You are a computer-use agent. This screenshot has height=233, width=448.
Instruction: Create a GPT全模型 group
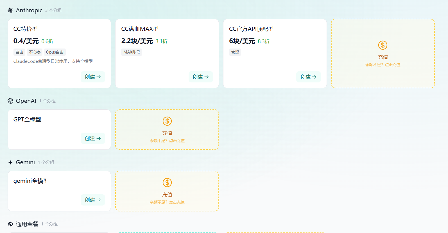tap(93, 139)
